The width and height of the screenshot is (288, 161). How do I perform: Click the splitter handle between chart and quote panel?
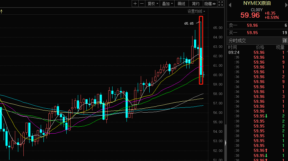pyautogui.click(x=226, y=143)
